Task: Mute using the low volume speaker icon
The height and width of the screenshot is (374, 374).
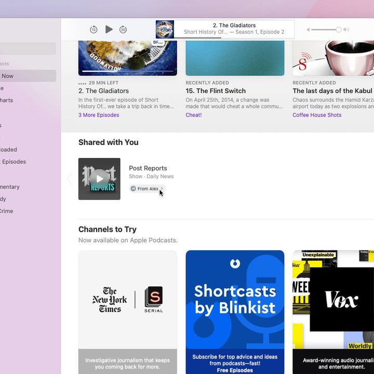Action: tap(308, 30)
